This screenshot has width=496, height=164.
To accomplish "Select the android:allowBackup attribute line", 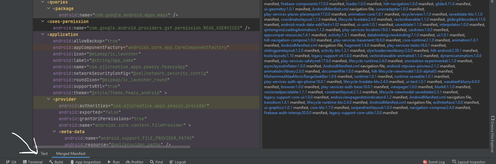I will [x=87, y=41].
